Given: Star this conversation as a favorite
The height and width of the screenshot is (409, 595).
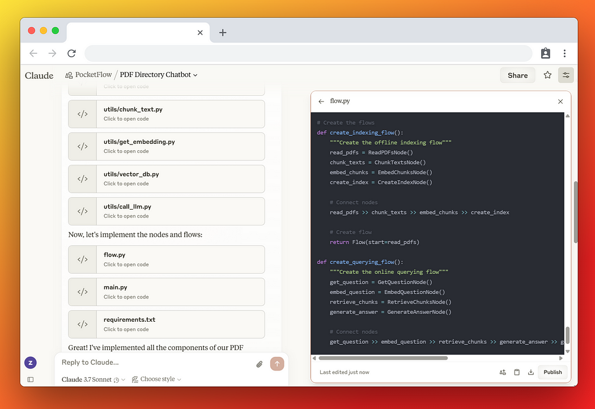Looking at the screenshot, I should coord(546,74).
